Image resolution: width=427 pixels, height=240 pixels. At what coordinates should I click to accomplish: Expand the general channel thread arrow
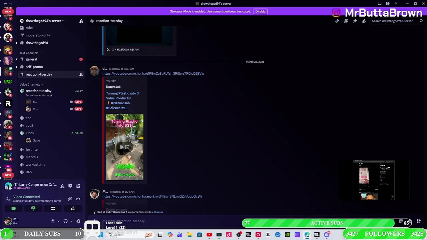[x=16, y=59]
